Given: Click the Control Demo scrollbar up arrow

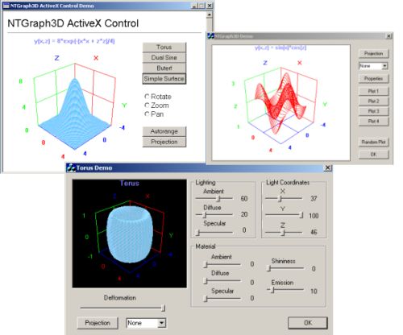Looking at the screenshot, I should pos(210,14).
